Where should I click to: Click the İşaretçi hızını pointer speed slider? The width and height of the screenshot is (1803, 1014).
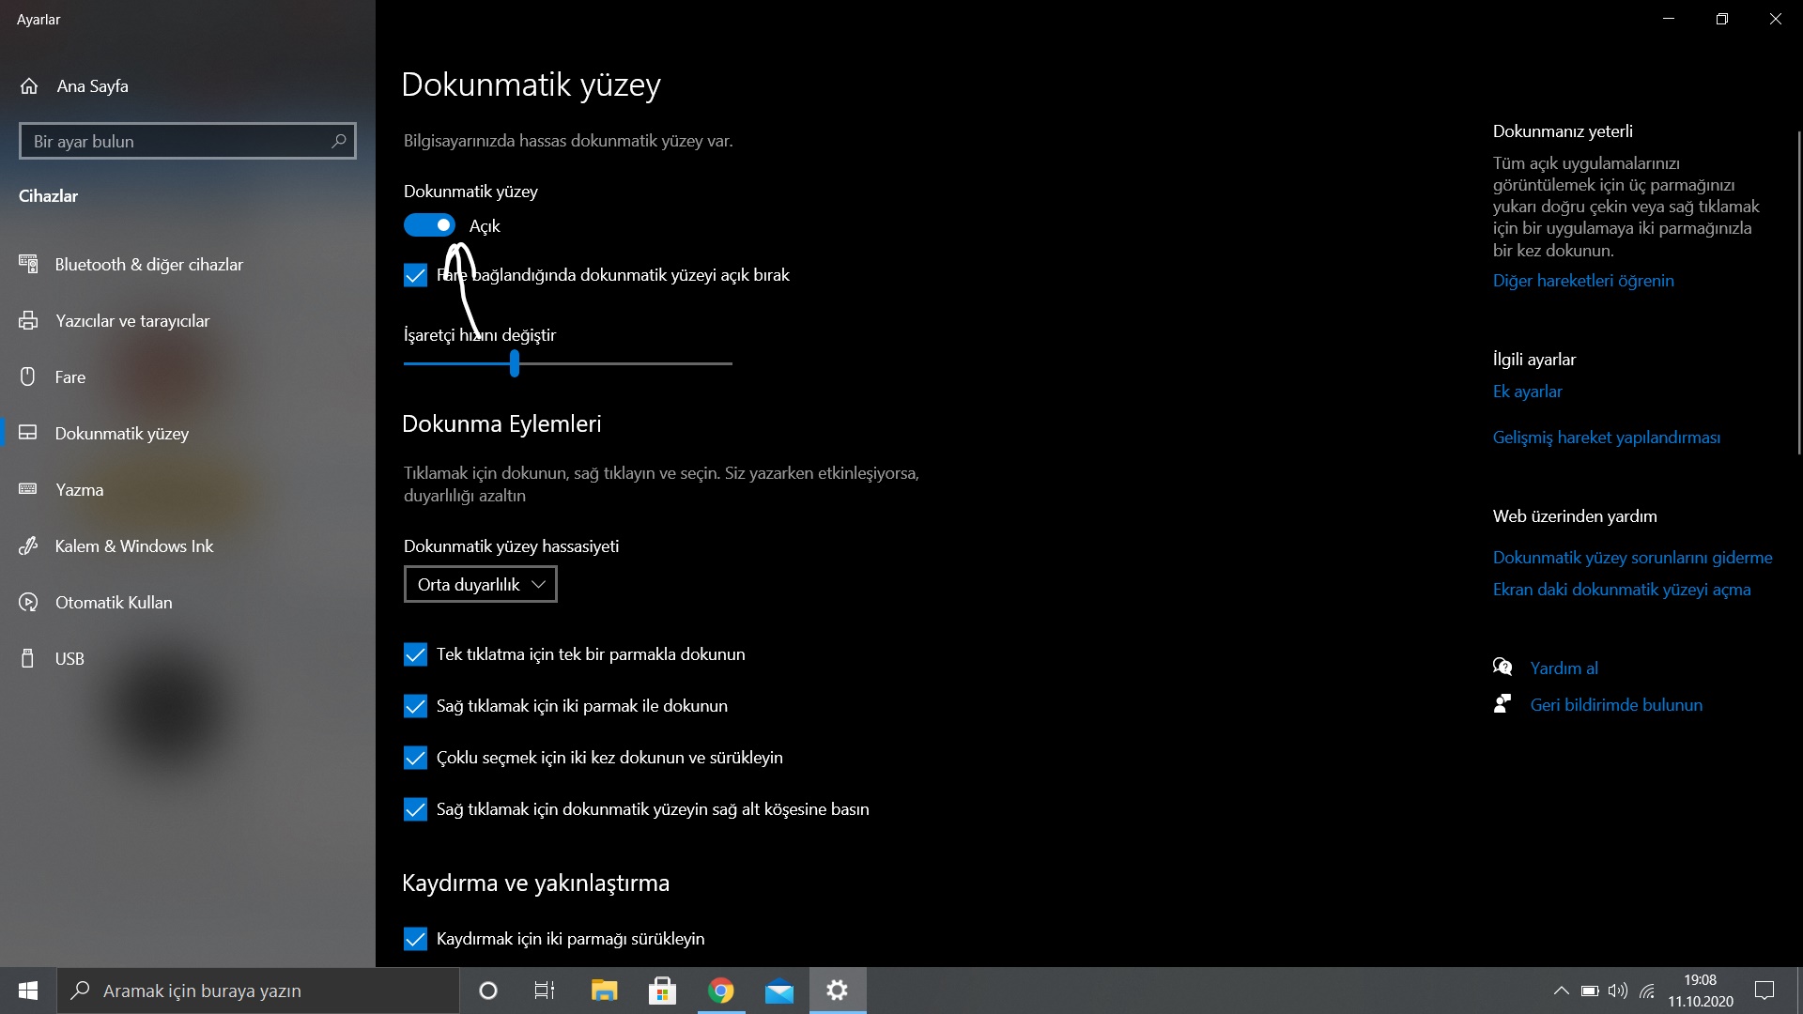[x=515, y=363]
